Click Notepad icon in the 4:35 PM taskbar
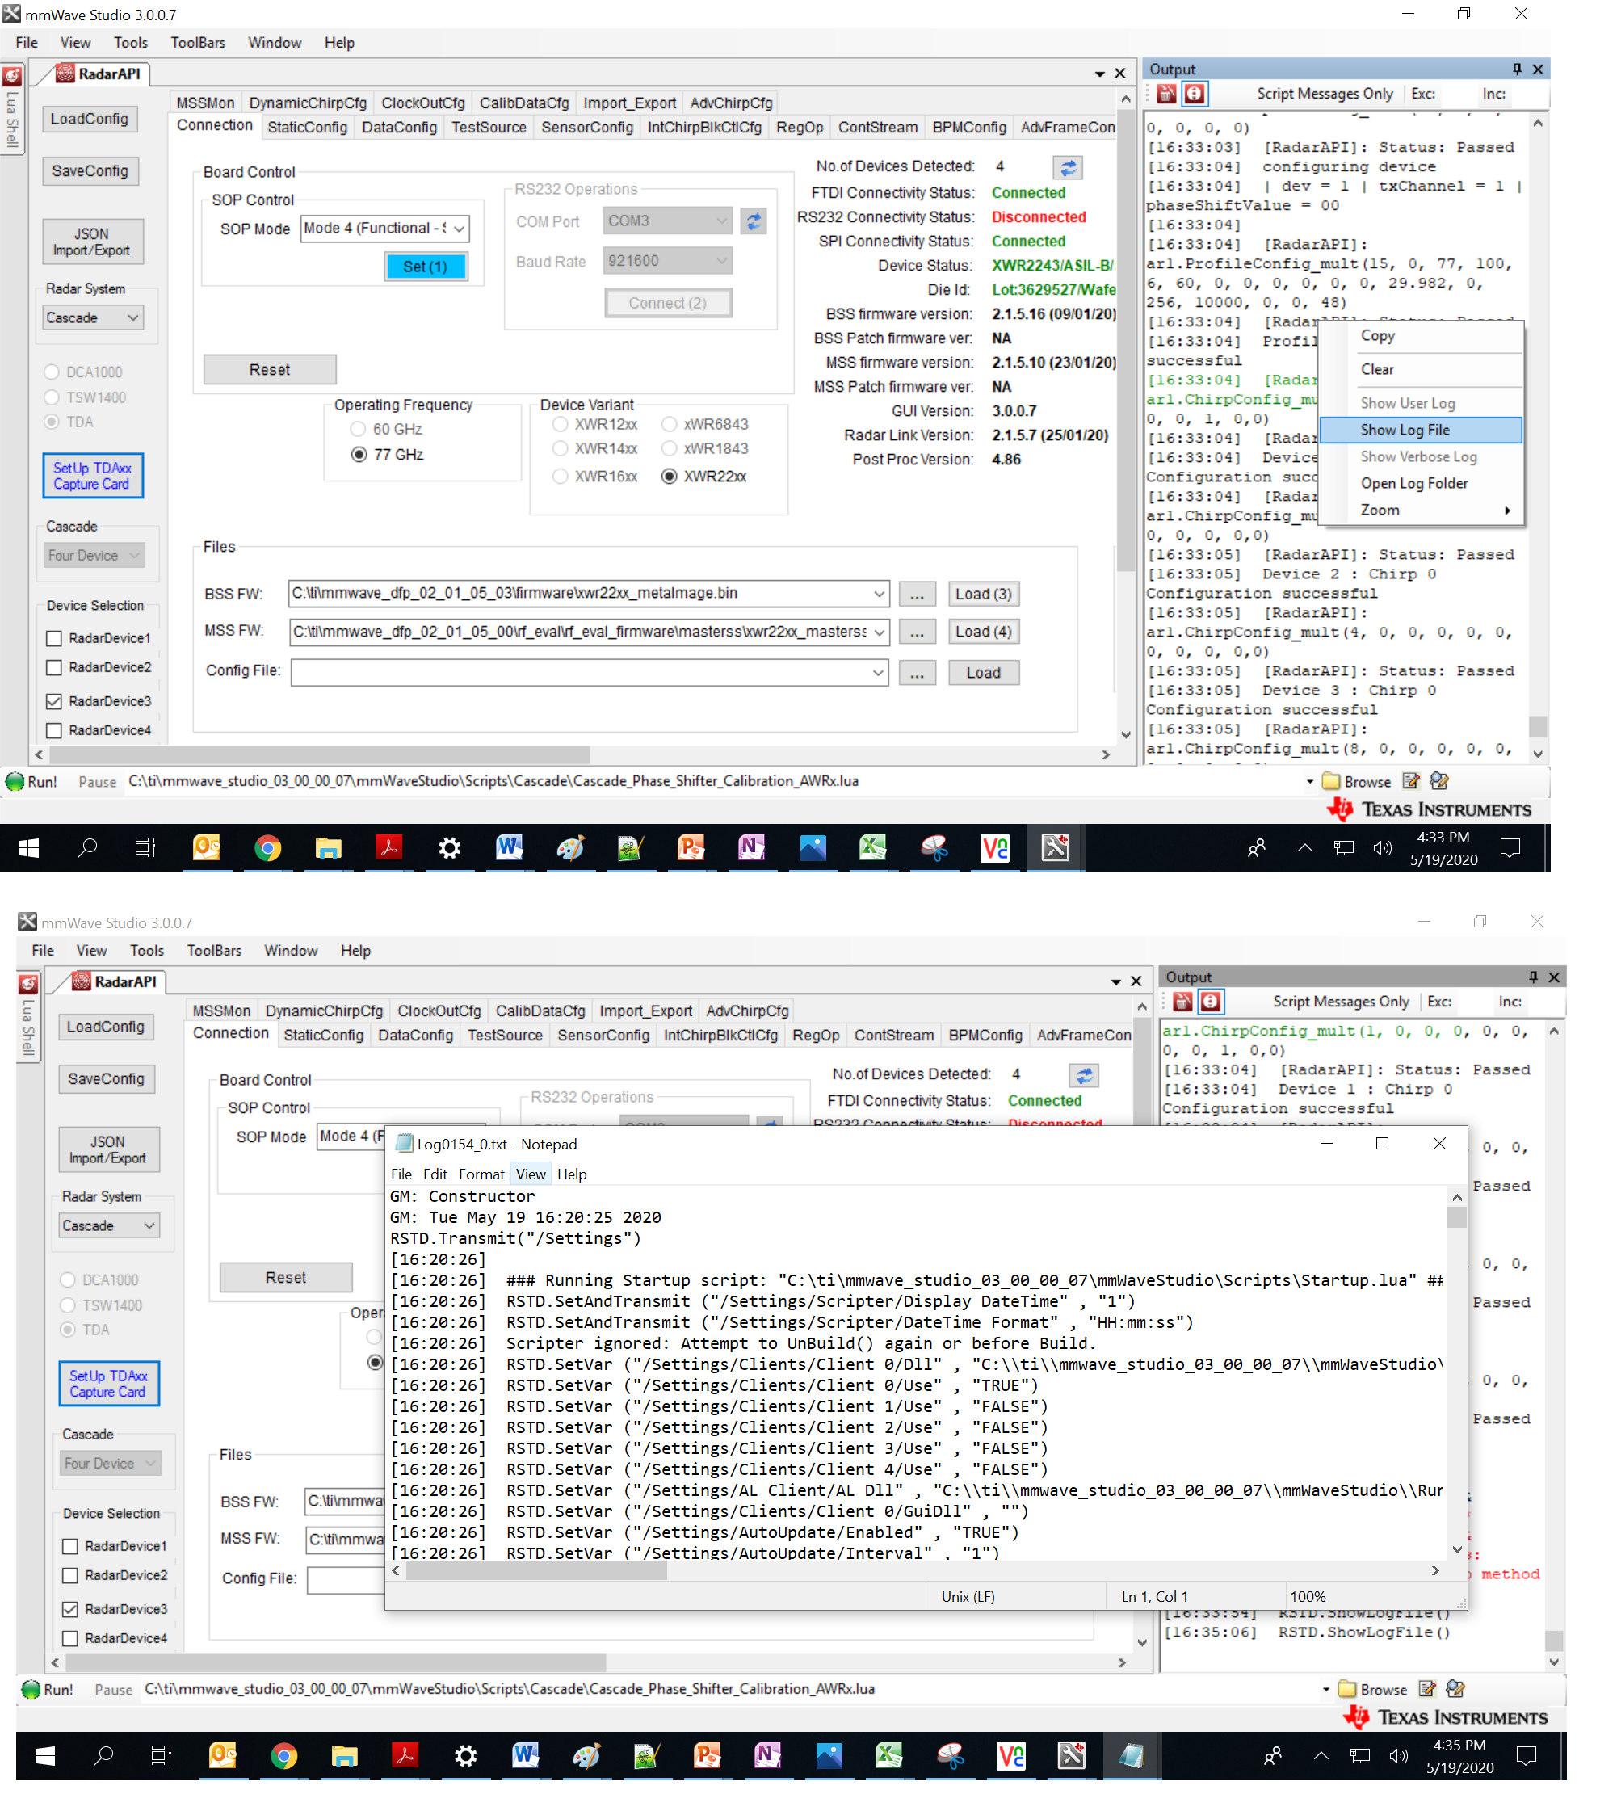Viewport: 1617px width, 1811px height. tap(1130, 1755)
